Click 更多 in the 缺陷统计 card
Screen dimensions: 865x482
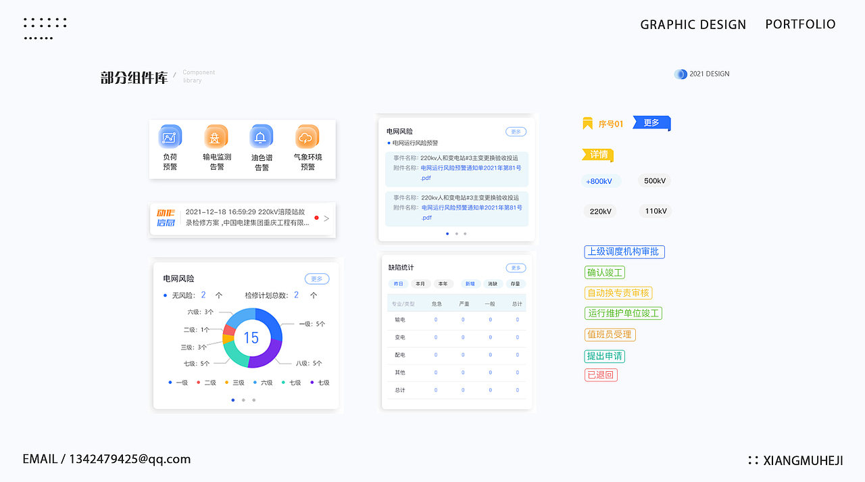coord(516,268)
